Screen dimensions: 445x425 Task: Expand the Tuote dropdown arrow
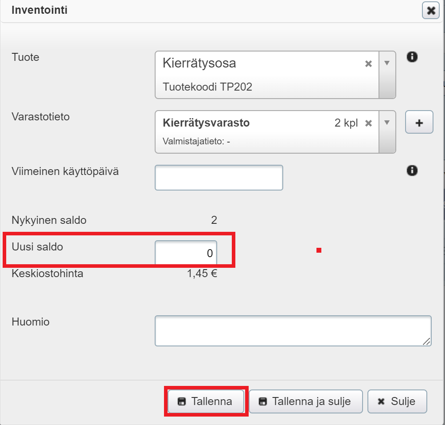click(x=387, y=64)
